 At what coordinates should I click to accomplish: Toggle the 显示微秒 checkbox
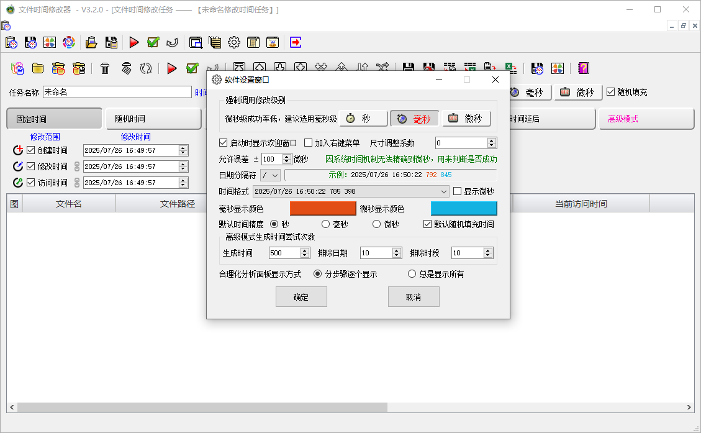(458, 191)
